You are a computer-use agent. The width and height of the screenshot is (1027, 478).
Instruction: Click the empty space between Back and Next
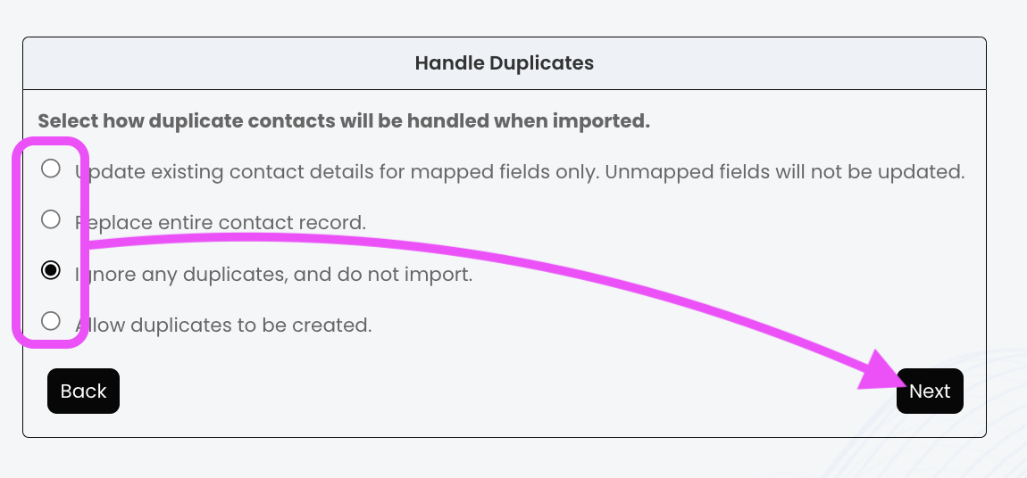500,391
